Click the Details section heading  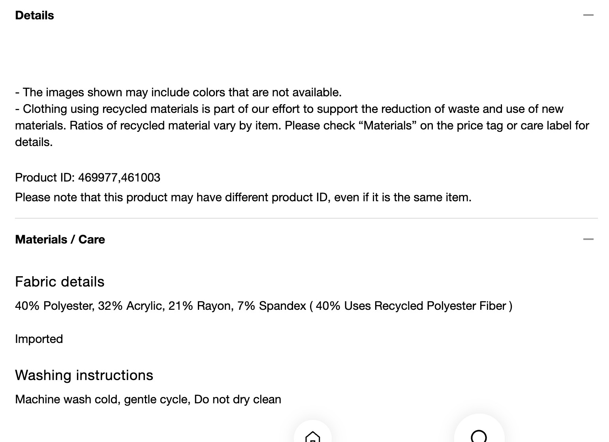[34, 15]
